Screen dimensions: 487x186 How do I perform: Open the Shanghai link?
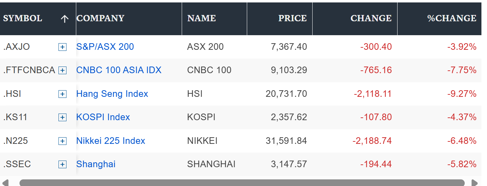[x=96, y=164]
